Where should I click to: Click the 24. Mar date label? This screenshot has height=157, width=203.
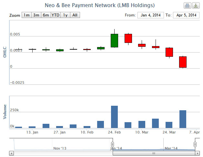coord(169,132)
